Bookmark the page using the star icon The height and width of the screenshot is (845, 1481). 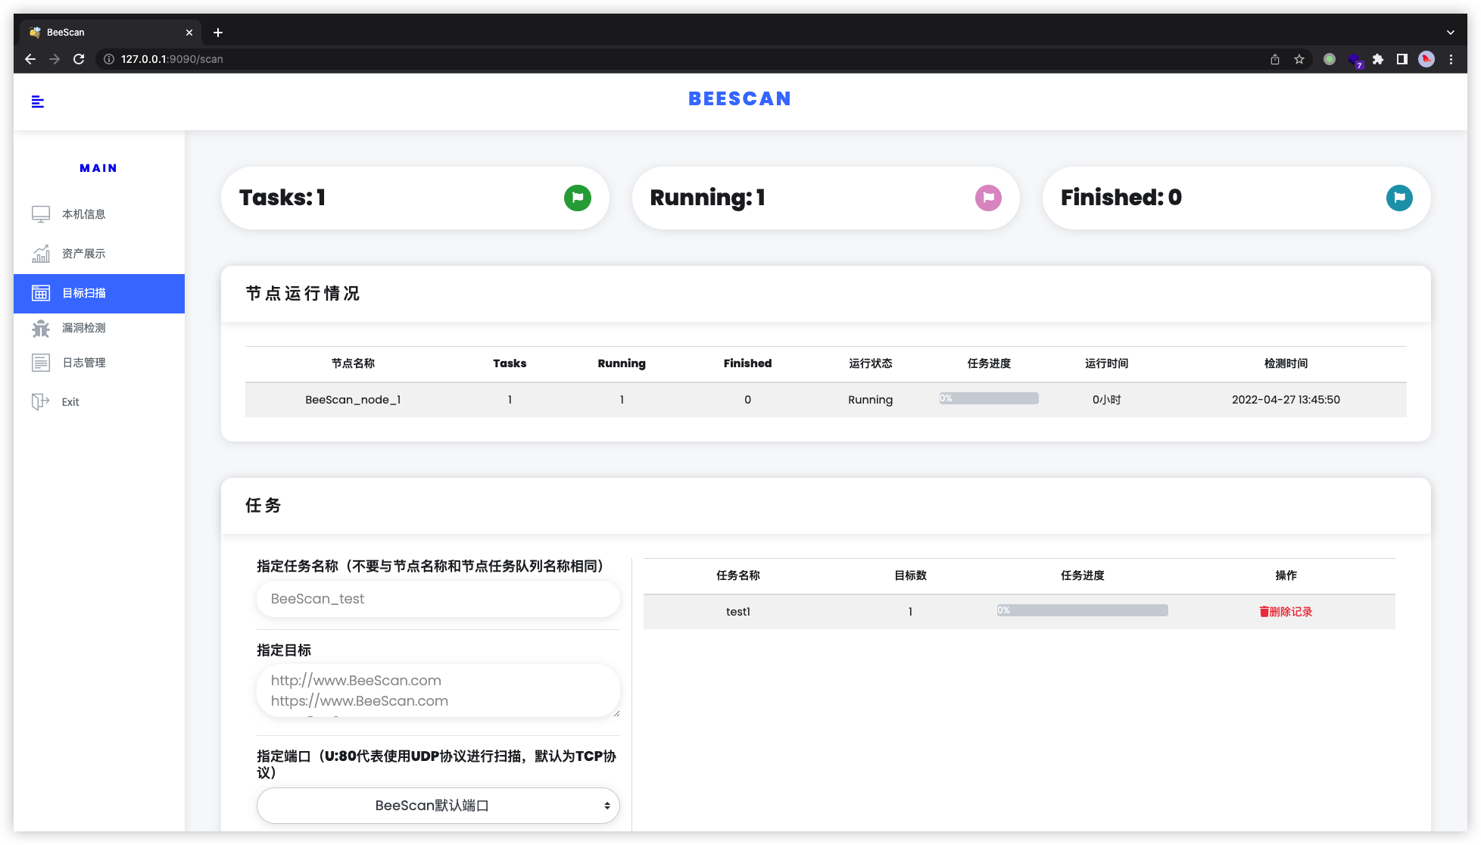coord(1299,59)
